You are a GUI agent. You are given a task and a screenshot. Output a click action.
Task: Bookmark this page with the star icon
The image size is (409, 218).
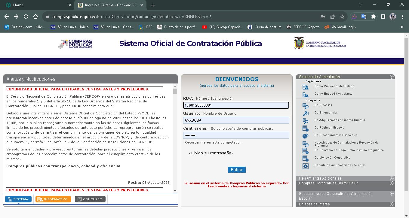click(342, 17)
